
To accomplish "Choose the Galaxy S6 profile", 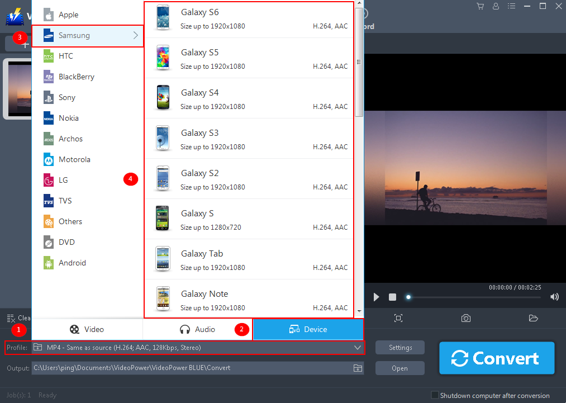I will pos(249,19).
